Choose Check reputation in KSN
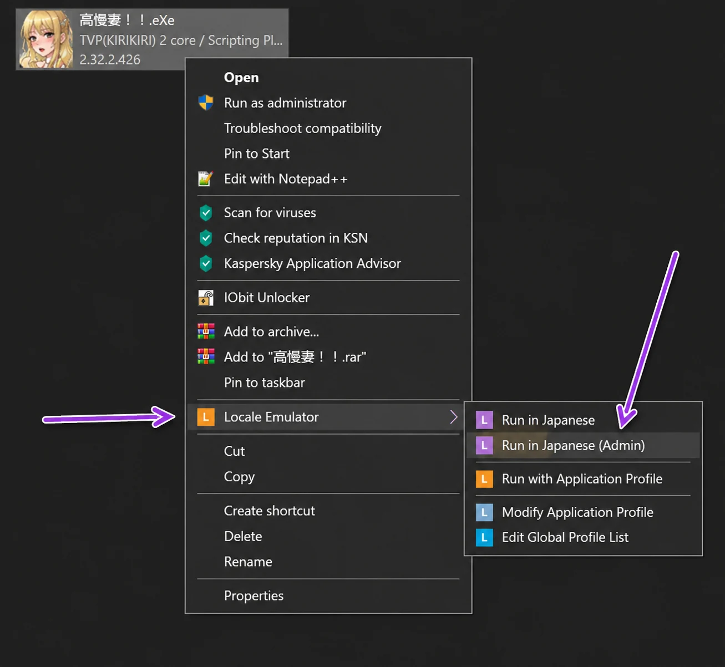 pyautogui.click(x=328, y=238)
